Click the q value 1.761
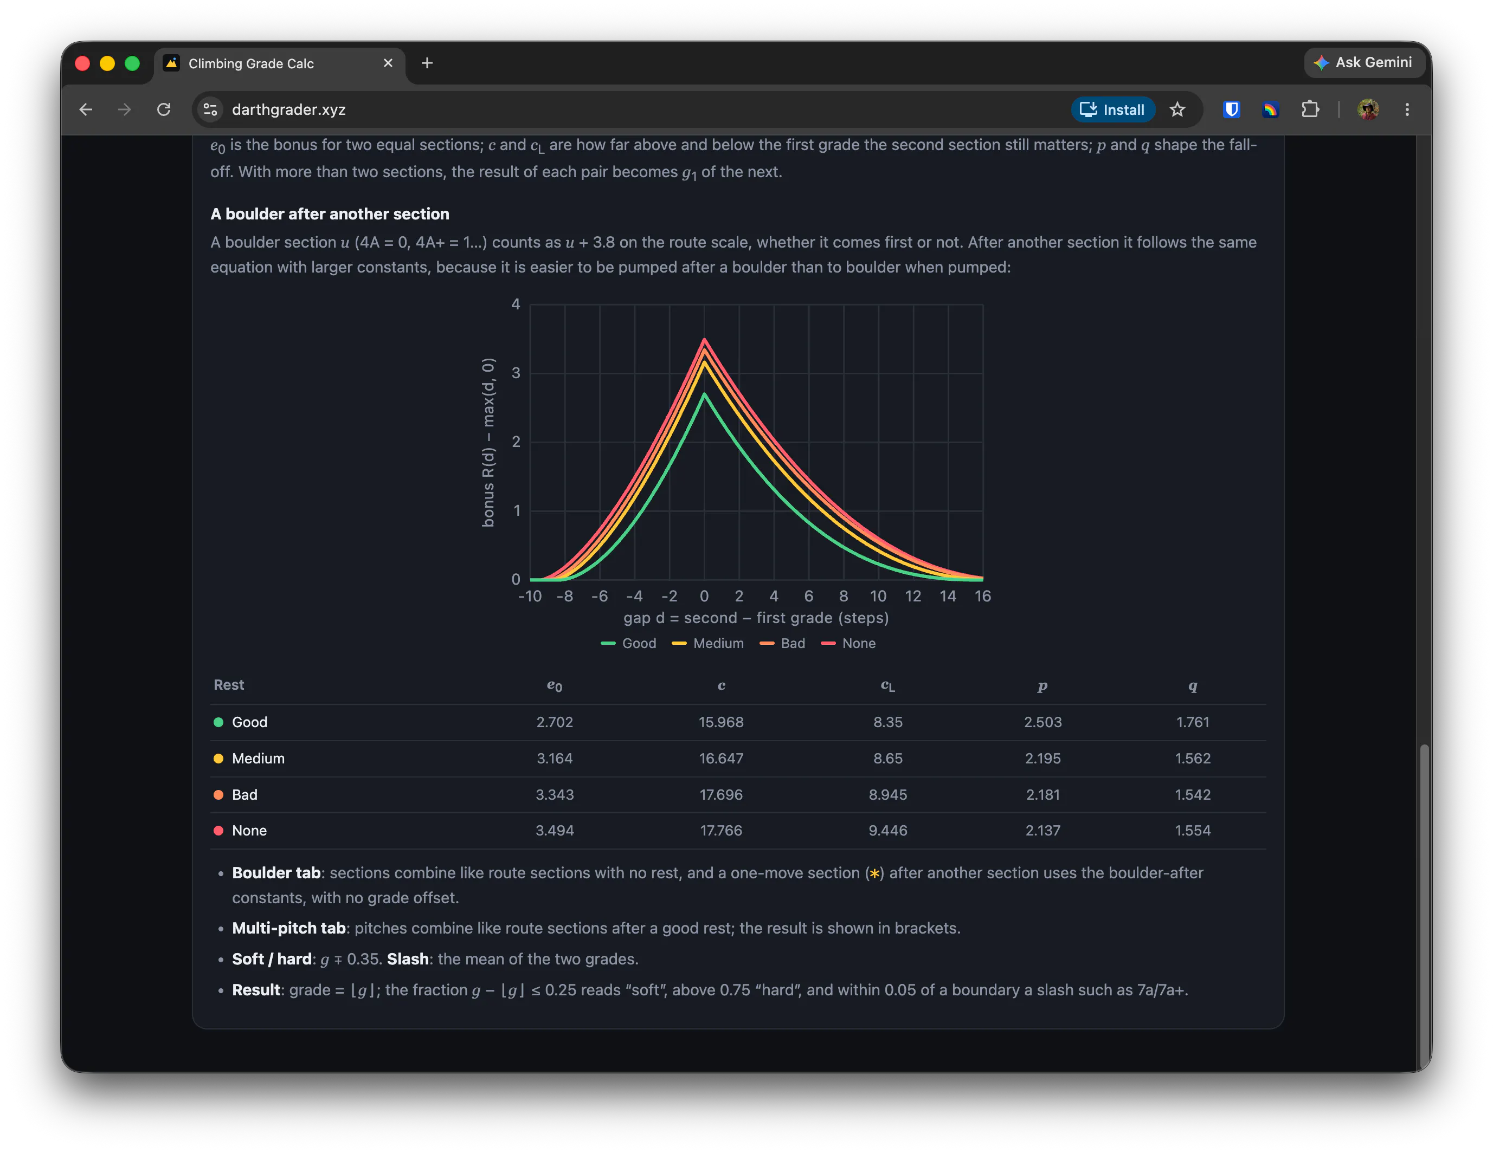Image resolution: width=1493 pixels, height=1153 pixels. tap(1192, 722)
